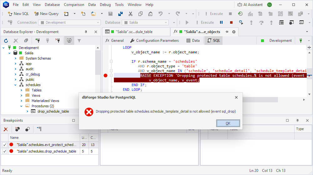This screenshot has width=313, height=175.
Task: Open the Comparison menu
Action: [x=74, y=5]
